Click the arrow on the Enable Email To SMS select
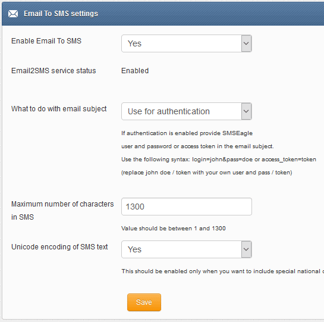This screenshot has height=322, width=324. click(246, 43)
